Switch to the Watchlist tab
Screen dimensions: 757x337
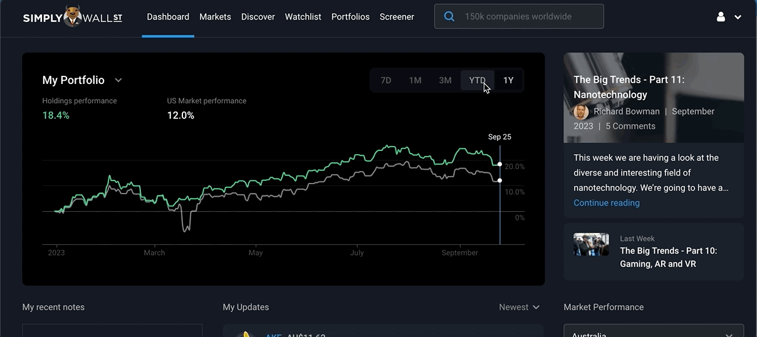pos(303,17)
